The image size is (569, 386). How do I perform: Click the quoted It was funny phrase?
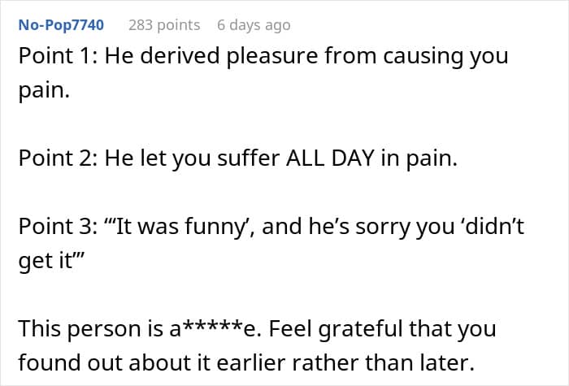179,227
